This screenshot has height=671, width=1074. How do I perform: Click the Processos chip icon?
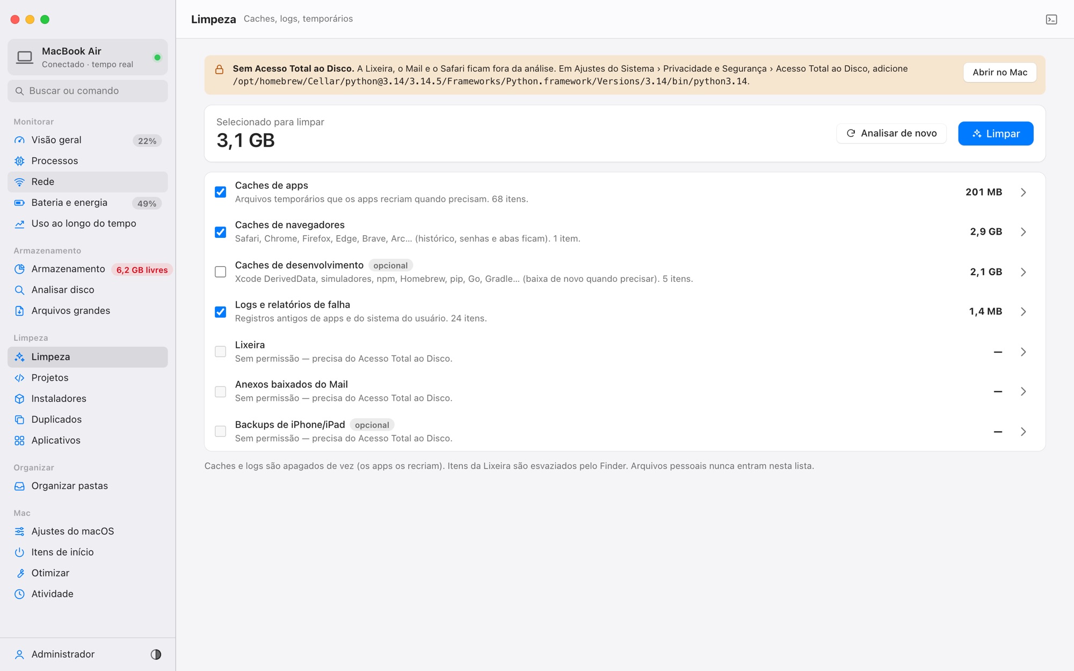tap(19, 161)
